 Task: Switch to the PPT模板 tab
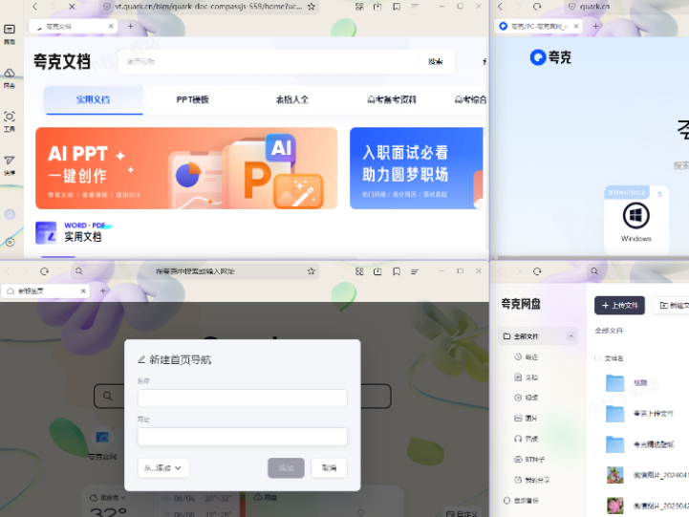coord(192,99)
